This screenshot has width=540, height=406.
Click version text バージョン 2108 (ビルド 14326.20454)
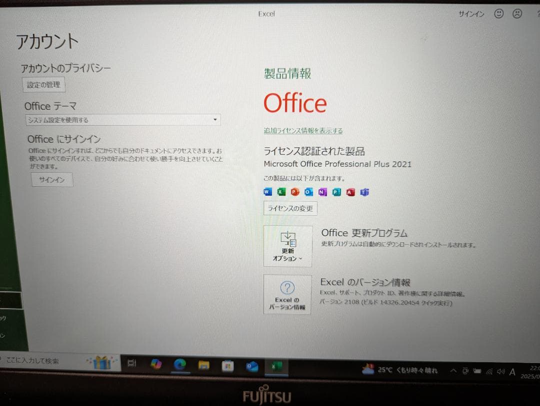[385, 303]
